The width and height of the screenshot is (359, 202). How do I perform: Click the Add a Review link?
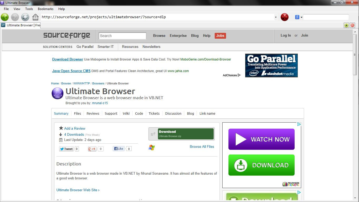(x=75, y=128)
